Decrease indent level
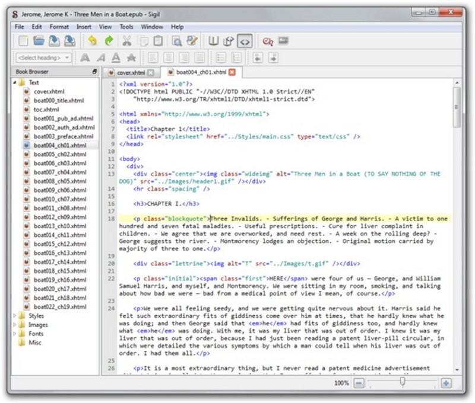The width and height of the screenshot is (475, 403). tap(258, 57)
